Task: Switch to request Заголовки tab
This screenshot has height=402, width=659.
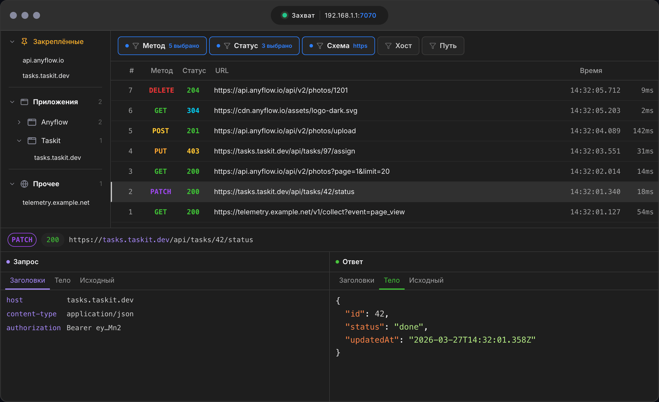Action: point(28,280)
